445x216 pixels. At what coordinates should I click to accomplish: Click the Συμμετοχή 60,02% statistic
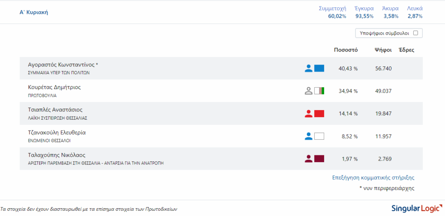click(x=332, y=12)
